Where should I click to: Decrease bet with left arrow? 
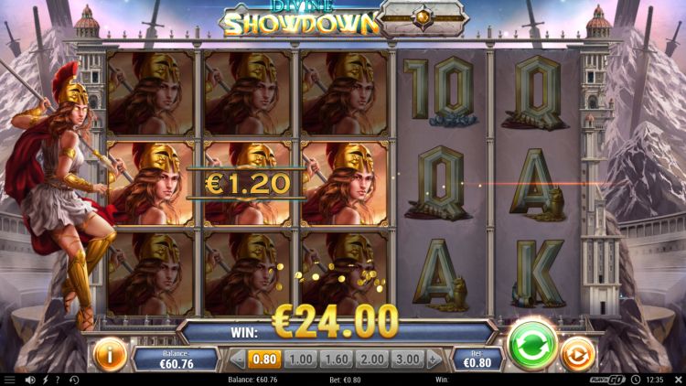238,359
